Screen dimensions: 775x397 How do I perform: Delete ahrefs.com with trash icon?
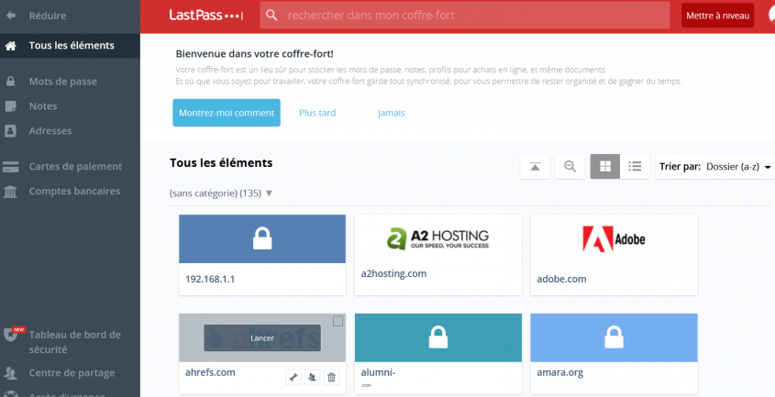click(x=332, y=378)
